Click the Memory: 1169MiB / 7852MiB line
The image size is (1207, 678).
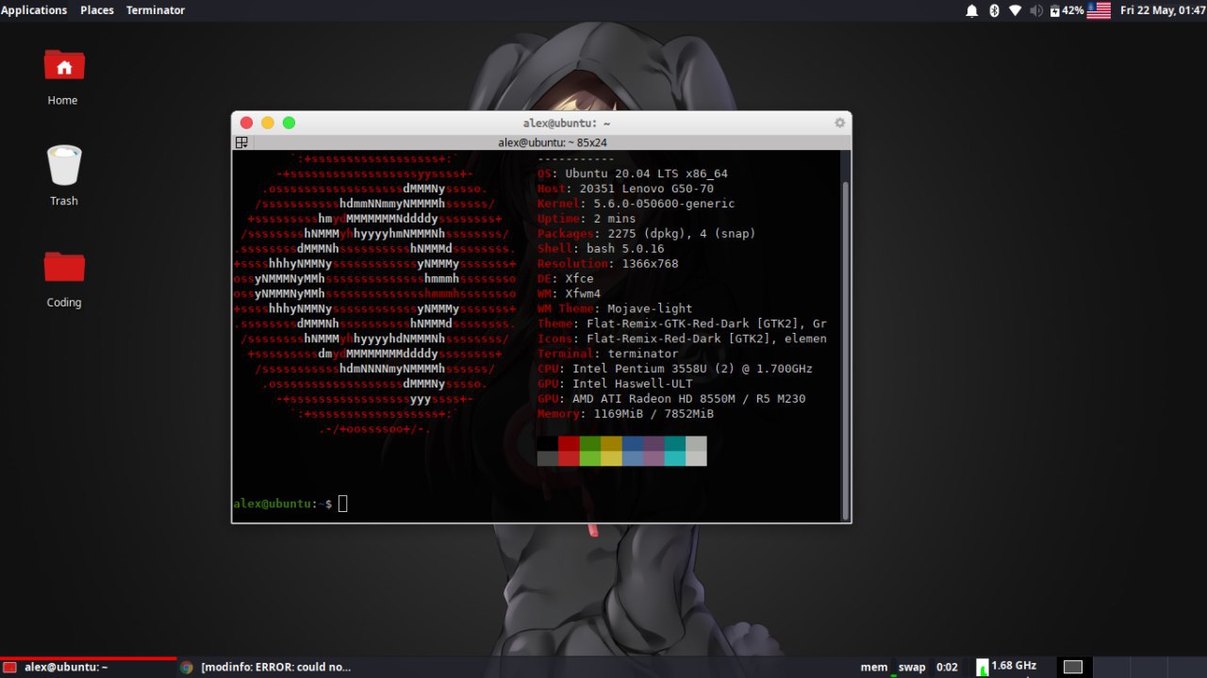tap(625, 414)
